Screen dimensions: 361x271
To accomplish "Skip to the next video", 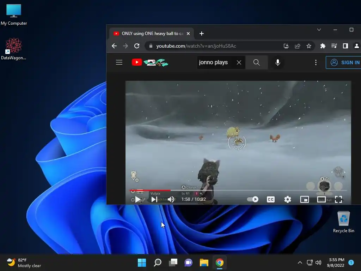I will pyautogui.click(x=154, y=199).
